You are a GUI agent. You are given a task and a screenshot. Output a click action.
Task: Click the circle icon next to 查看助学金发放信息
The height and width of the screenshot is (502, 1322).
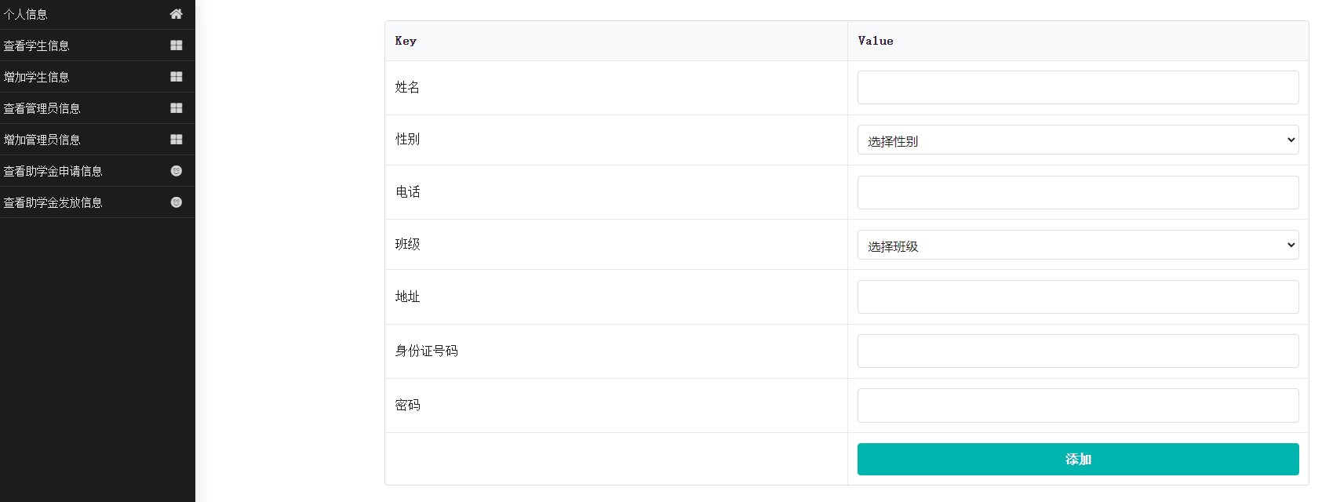click(x=176, y=202)
